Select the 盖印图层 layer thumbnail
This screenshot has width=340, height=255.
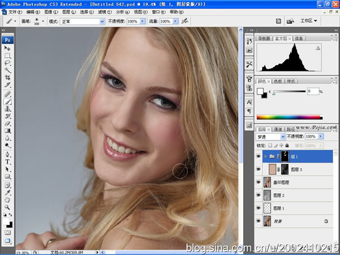267,182
